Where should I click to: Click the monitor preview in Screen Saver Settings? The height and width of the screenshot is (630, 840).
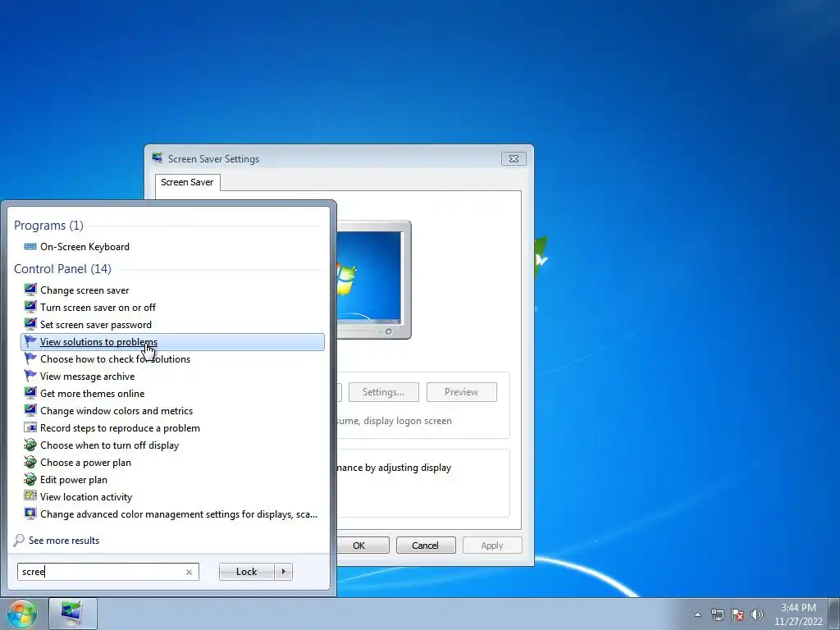click(374, 279)
